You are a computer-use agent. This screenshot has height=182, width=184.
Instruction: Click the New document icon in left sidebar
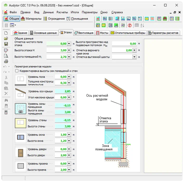[x=6, y=33]
